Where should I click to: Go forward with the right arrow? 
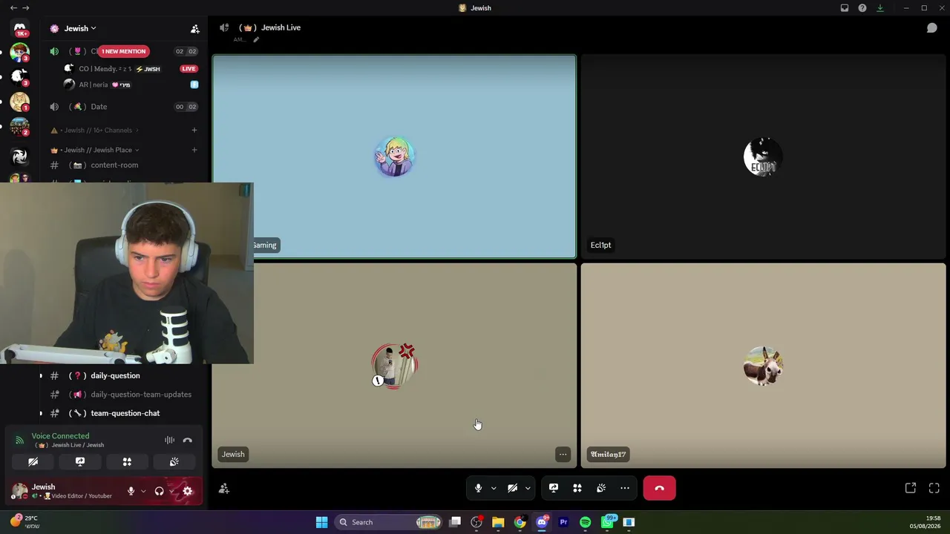[26, 7]
